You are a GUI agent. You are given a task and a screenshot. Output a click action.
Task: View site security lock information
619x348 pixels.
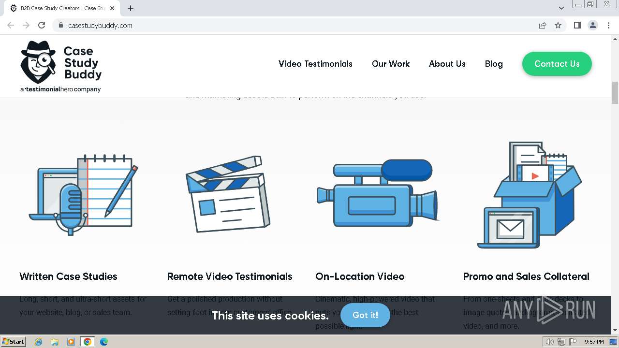[x=60, y=25]
